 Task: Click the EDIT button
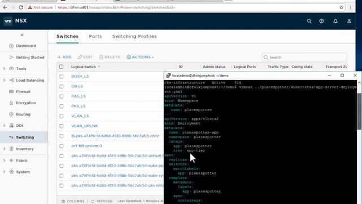[x=85, y=57]
